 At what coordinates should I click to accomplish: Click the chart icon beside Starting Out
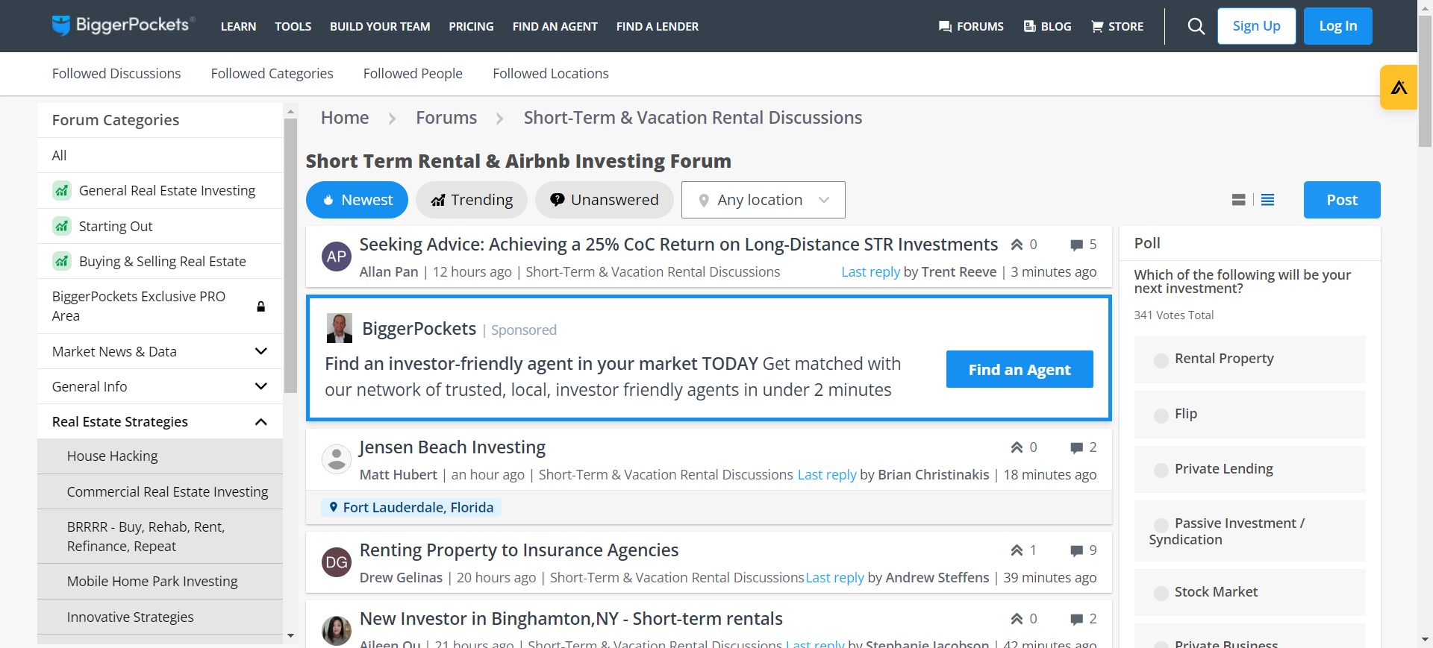62,226
